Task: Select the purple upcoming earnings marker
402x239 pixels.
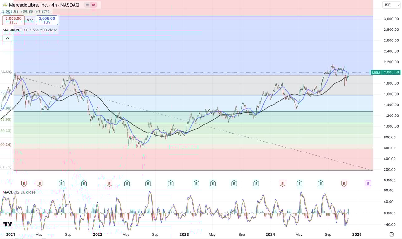Action: pyautogui.click(x=368, y=184)
